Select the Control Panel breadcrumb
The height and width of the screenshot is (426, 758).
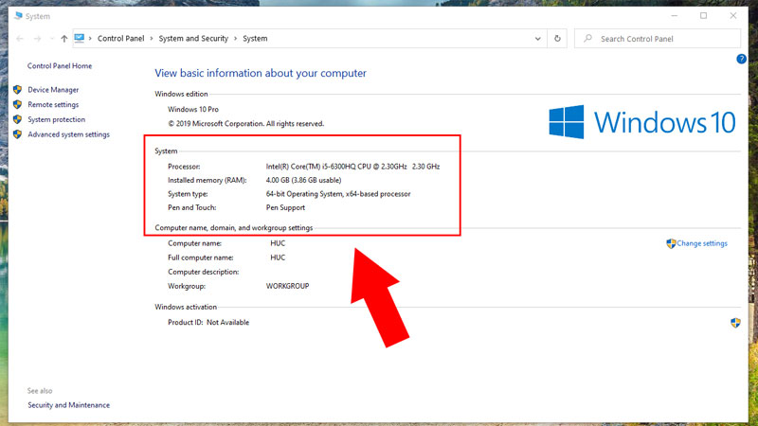[x=121, y=39]
